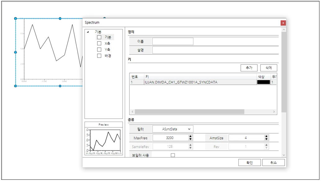The image size is (321, 181).
Task: Increase AmpSize with the up arrow
Action: click(x=266, y=136)
